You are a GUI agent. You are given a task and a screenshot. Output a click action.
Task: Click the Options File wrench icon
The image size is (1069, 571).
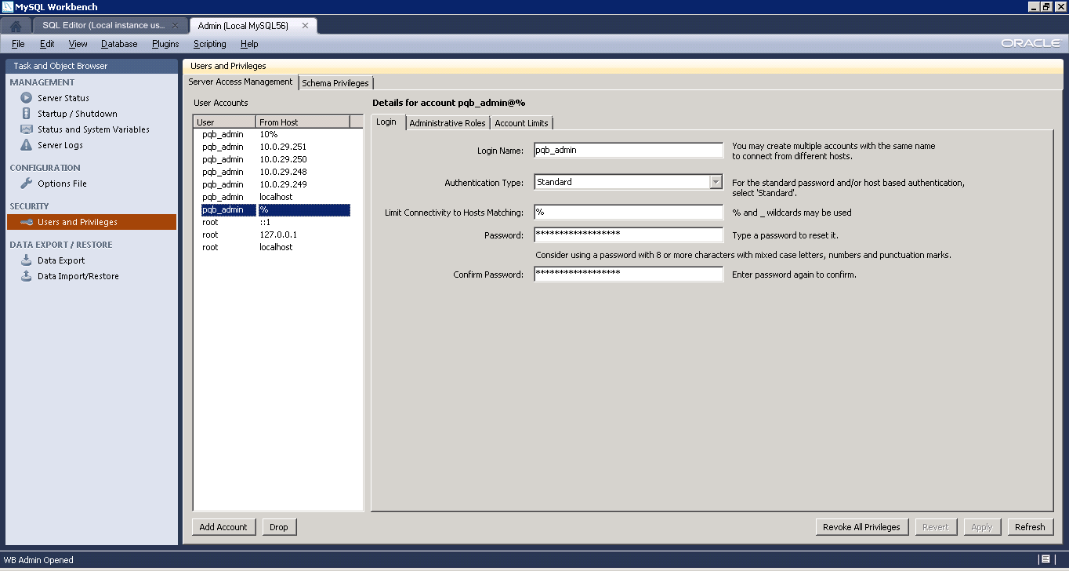coord(27,184)
